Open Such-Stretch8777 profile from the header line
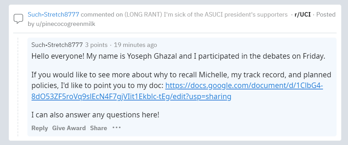This screenshot has width=348, height=145. tap(53, 14)
